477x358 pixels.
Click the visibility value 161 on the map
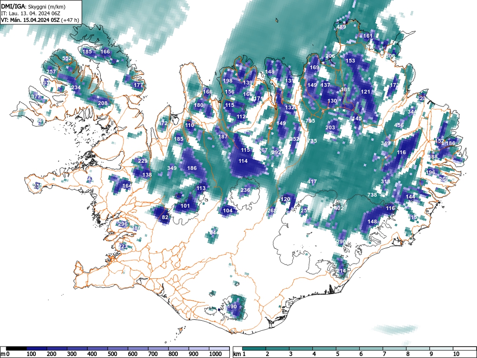click(x=368, y=36)
